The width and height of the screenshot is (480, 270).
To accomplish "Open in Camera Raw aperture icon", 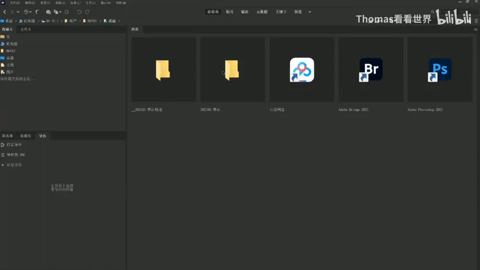I will [x=66, y=12].
